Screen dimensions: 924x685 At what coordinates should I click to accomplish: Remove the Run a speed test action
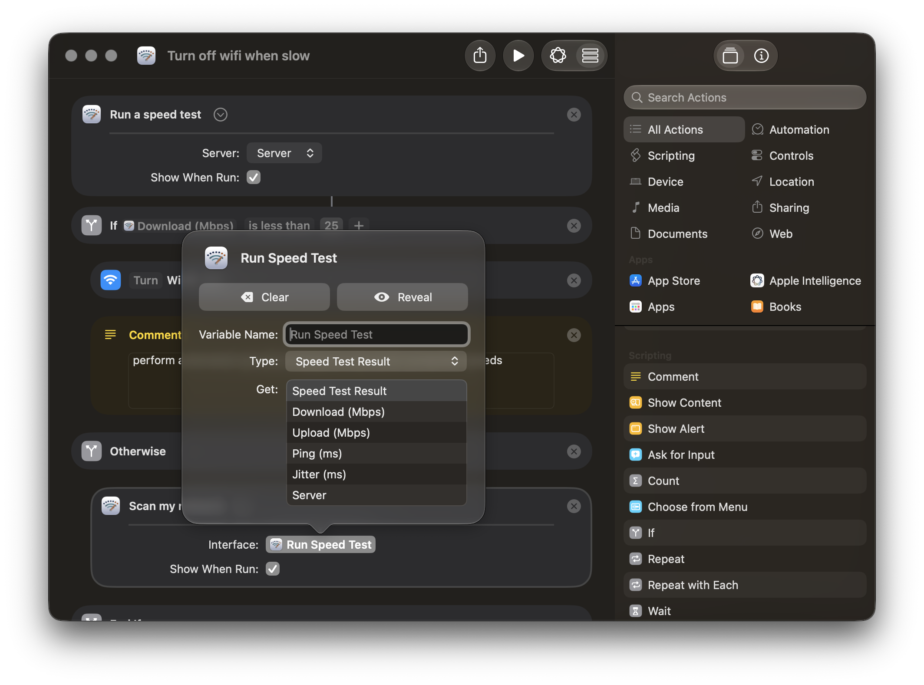click(x=574, y=115)
